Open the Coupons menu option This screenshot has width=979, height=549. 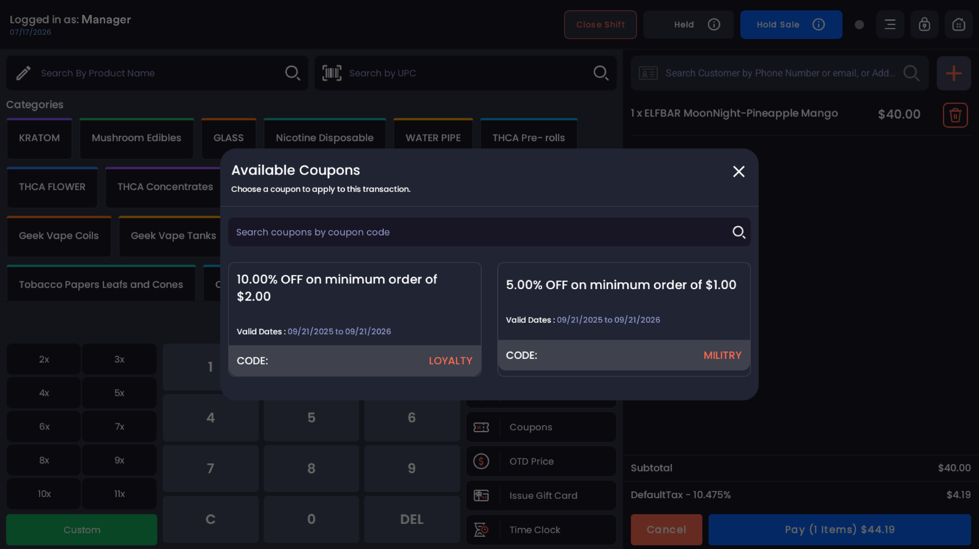click(x=541, y=427)
